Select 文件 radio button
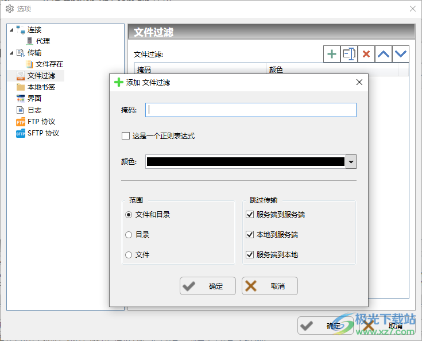 pos(129,255)
